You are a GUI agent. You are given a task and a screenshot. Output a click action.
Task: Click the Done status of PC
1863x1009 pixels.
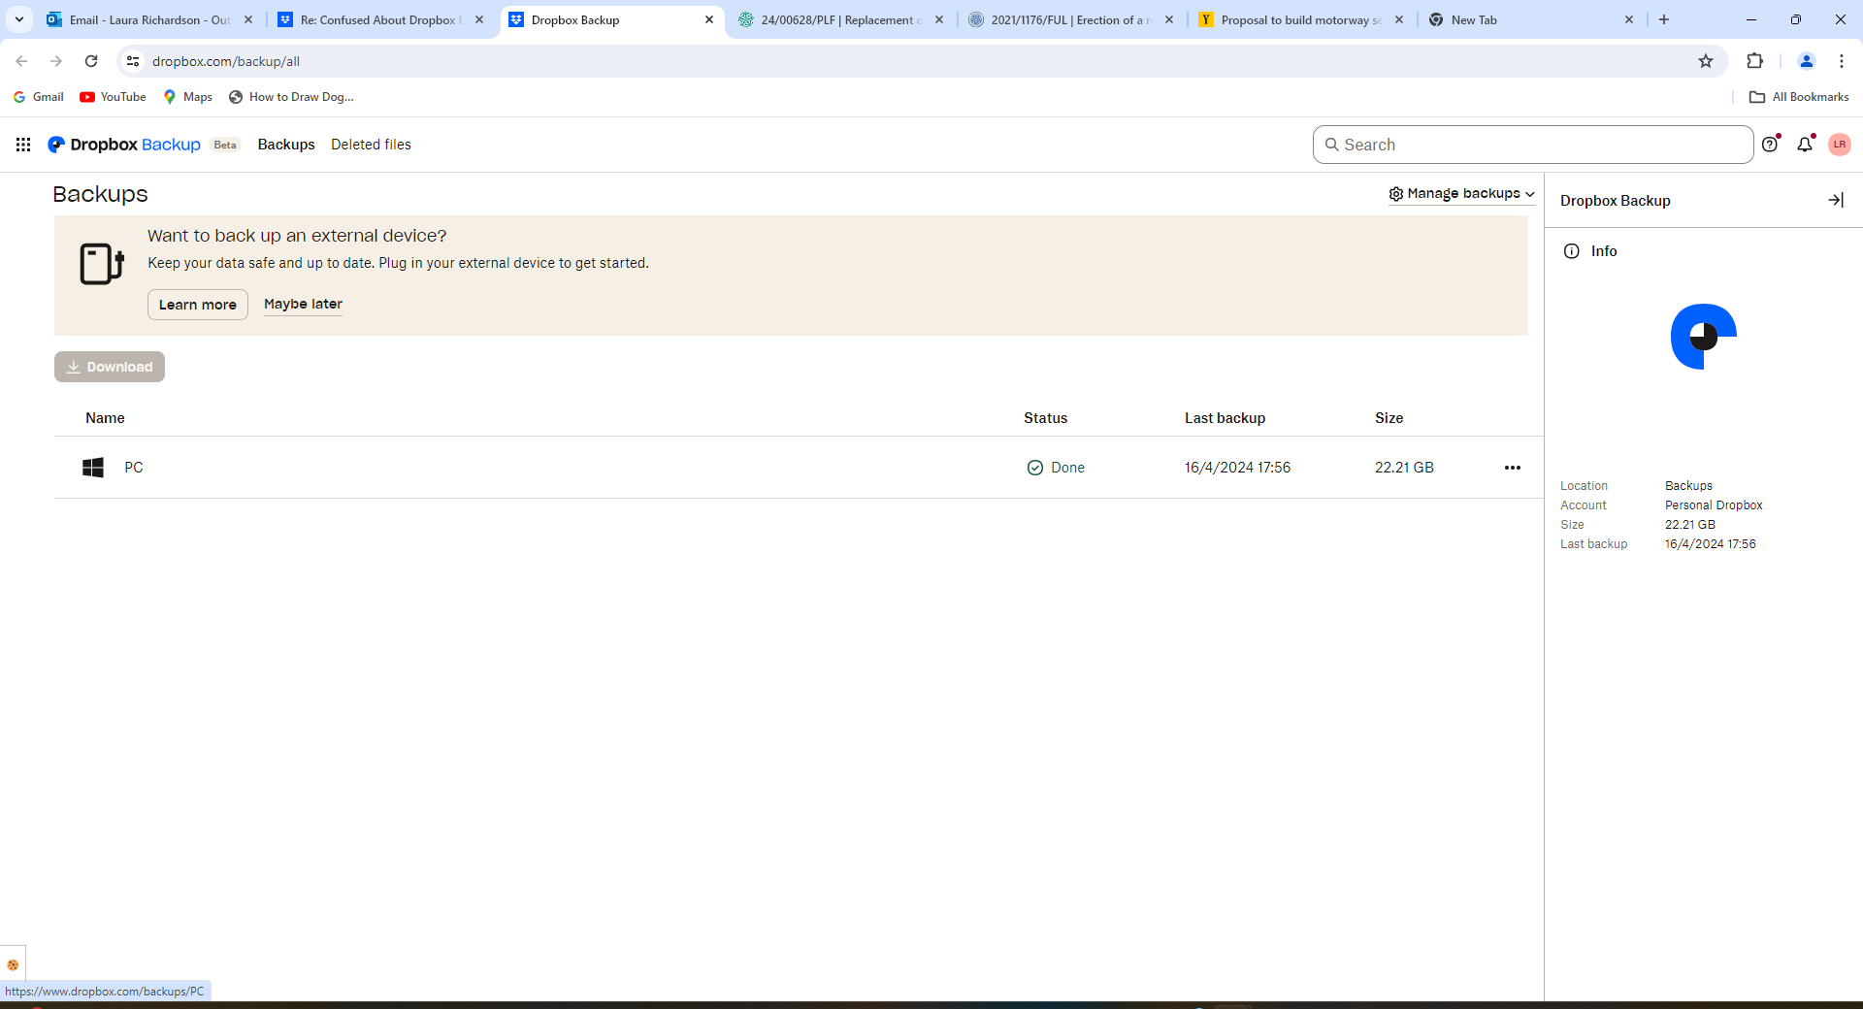click(1056, 468)
